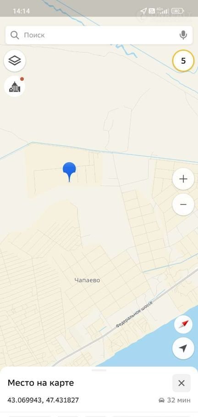Tap the Место на карте title

41,383
